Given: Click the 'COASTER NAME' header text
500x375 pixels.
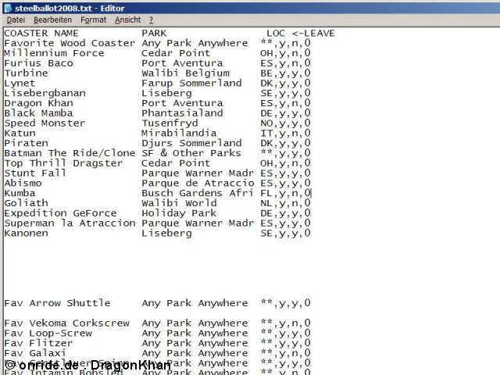Looking at the screenshot, I should 41,33.
